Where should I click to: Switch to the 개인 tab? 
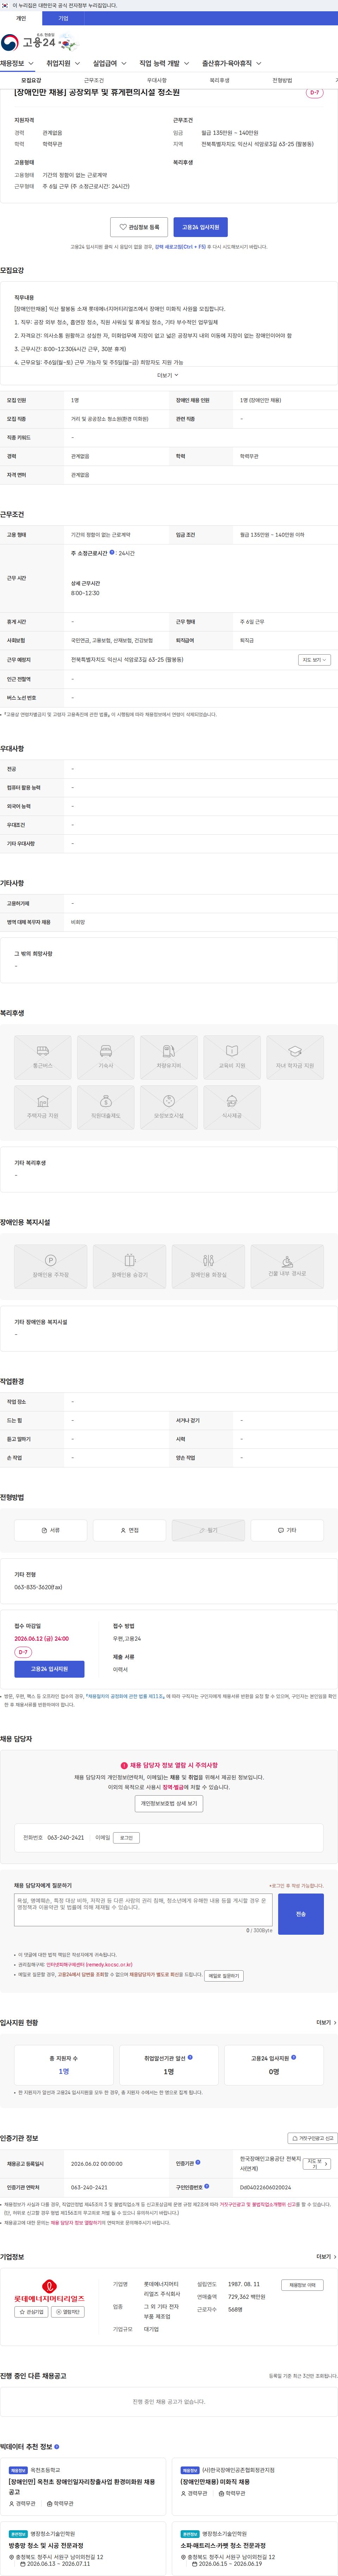[21, 18]
